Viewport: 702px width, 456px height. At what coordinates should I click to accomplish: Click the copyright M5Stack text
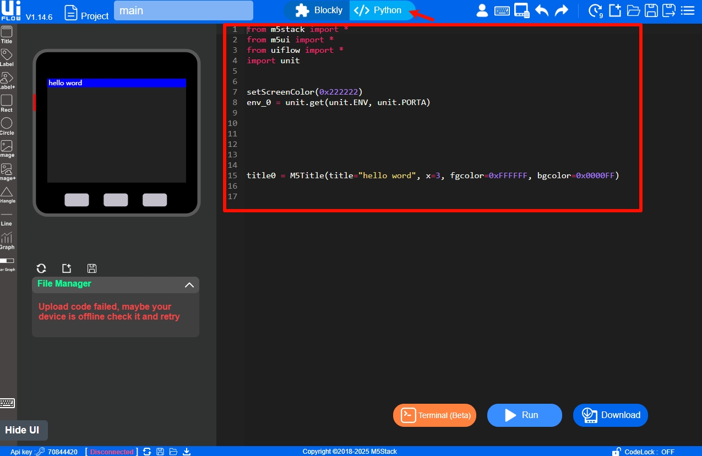click(350, 452)
